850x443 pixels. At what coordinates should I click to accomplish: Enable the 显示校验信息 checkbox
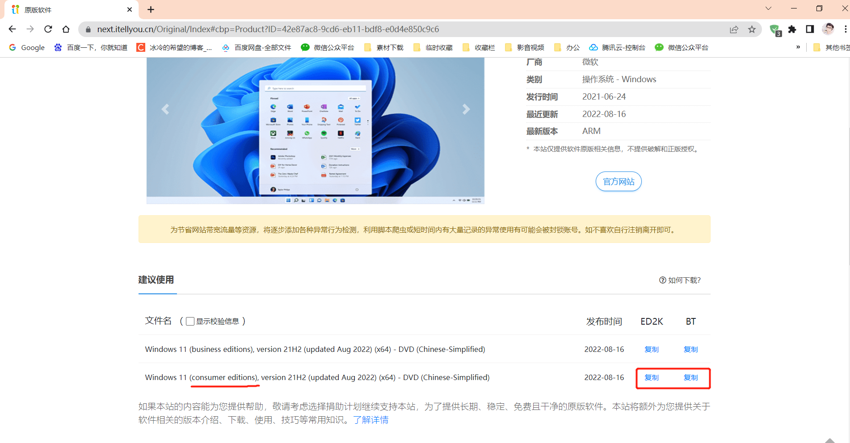(190, 321)
